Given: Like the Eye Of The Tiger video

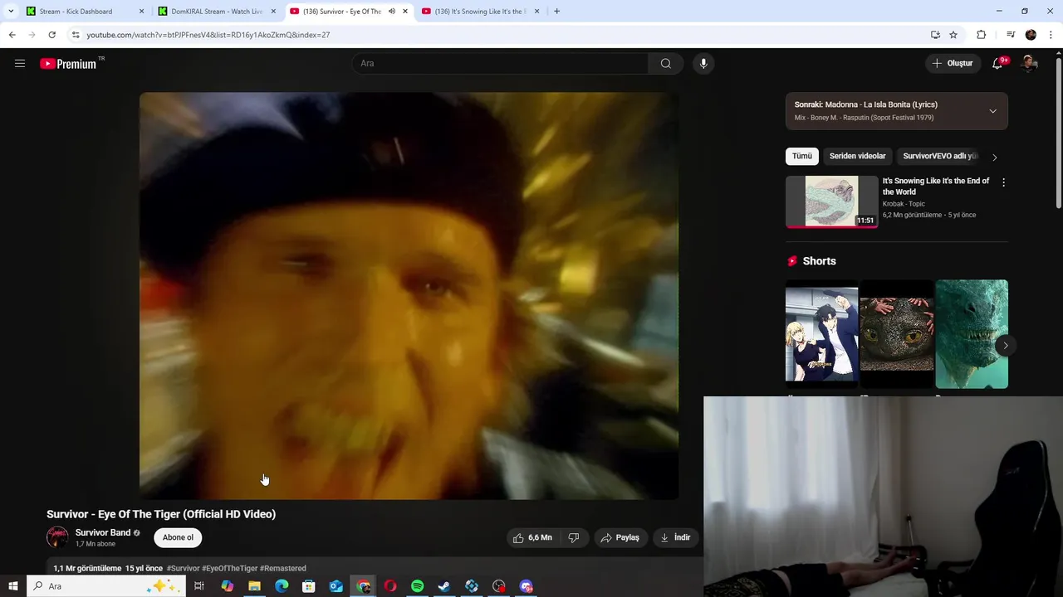Looking at the screenshot, I should pyautogui.click(x=533, y=537).
